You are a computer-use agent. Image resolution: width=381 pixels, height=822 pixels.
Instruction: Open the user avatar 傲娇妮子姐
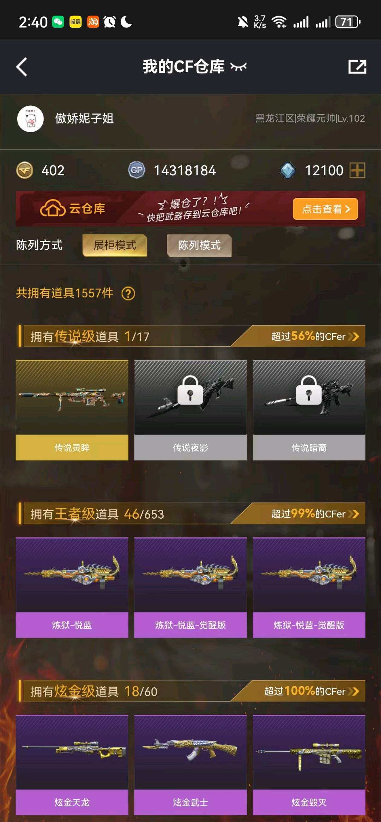click(x=31, y=119)
